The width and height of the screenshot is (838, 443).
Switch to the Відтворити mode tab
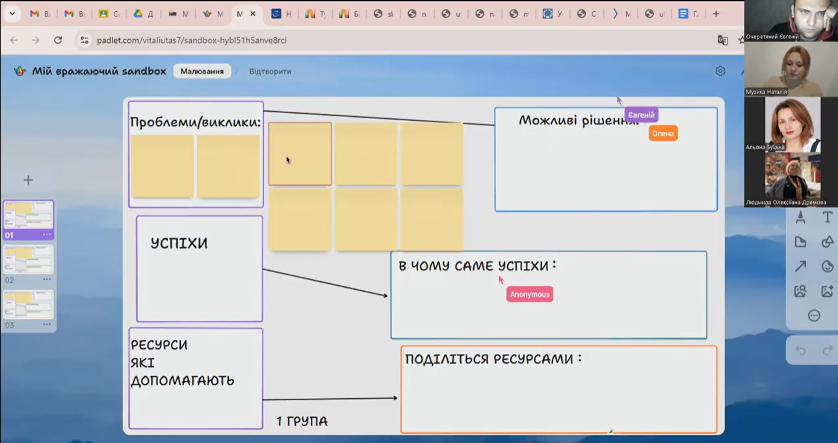[270, 71]
